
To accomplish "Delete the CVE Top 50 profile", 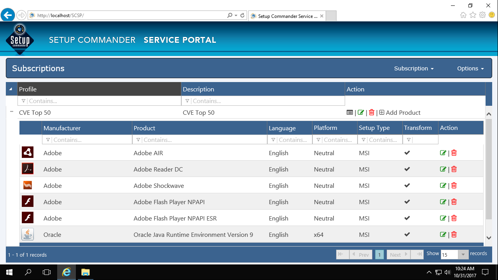I will (x=372, y=112).
